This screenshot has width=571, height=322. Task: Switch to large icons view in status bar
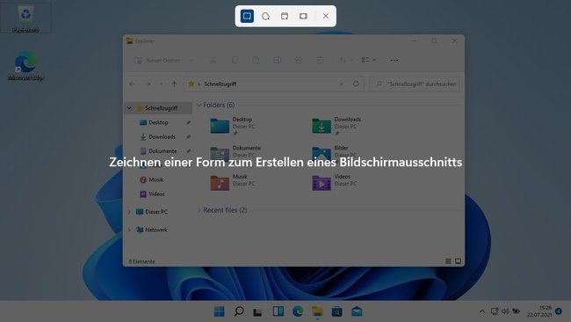pos(458,261)
